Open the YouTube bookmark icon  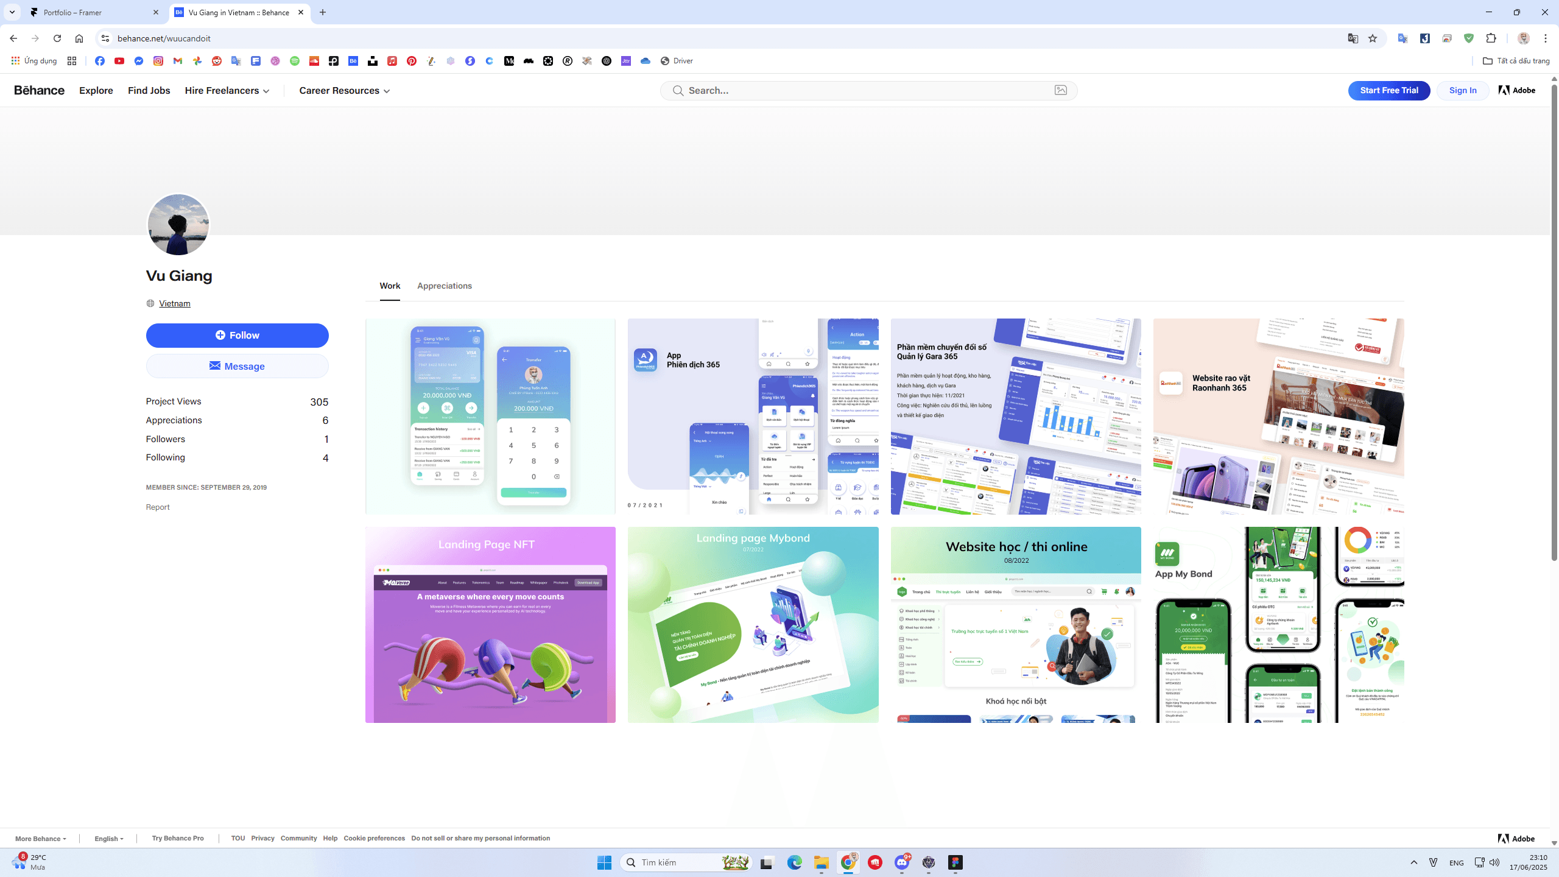[119, 61]
